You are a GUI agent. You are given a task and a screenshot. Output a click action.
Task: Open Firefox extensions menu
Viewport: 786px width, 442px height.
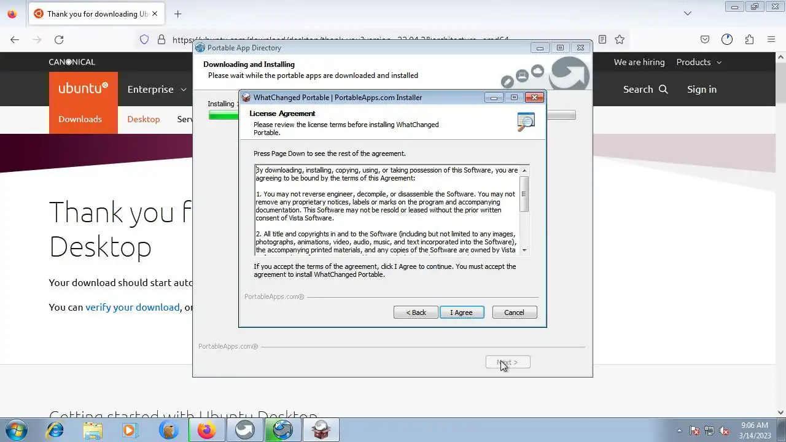[x=749, y=39]
